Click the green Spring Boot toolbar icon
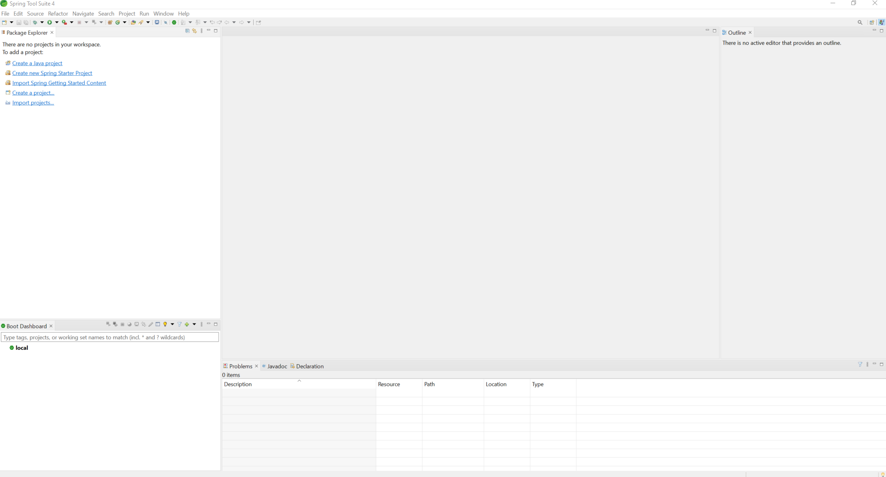Viewport: 886px width, 477px height. 174,22
